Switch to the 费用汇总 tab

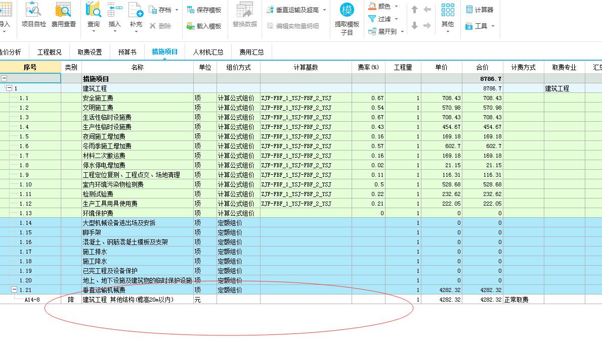click(251, 52)
